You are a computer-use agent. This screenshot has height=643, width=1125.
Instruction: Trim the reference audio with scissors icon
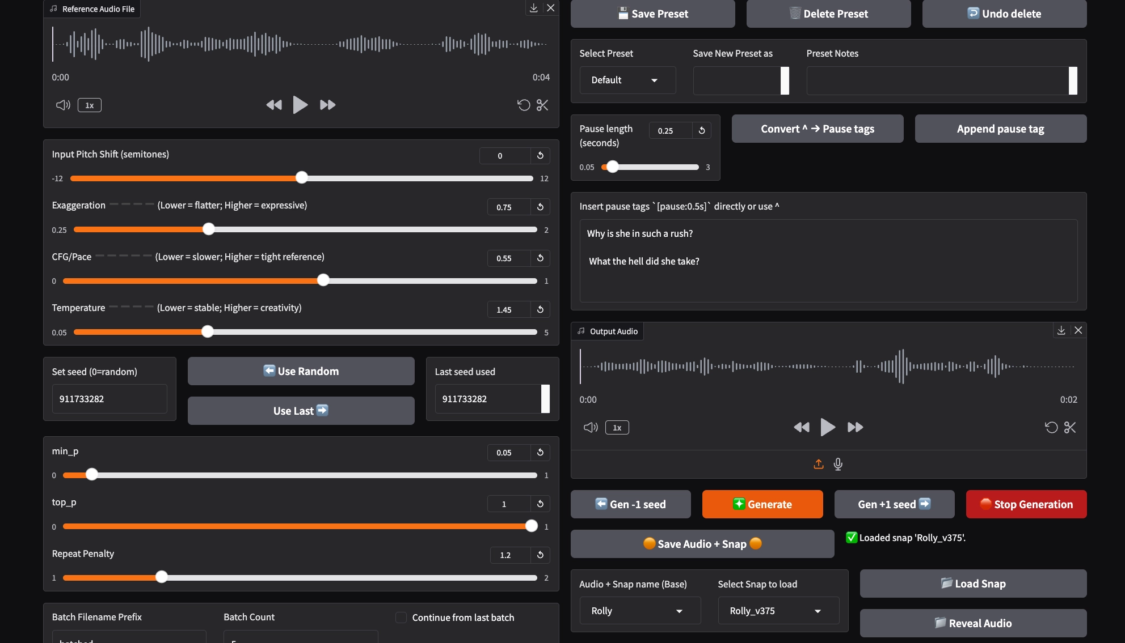[x=542, y=105]
